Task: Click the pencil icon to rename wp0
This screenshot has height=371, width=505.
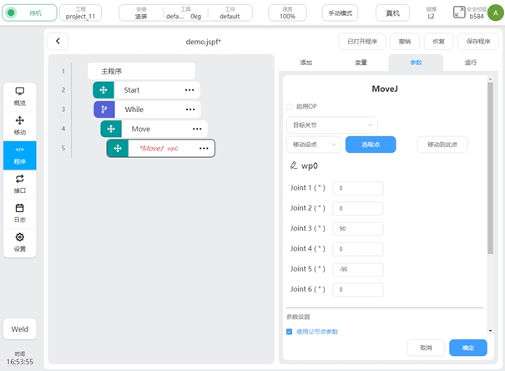Action: 293,165
